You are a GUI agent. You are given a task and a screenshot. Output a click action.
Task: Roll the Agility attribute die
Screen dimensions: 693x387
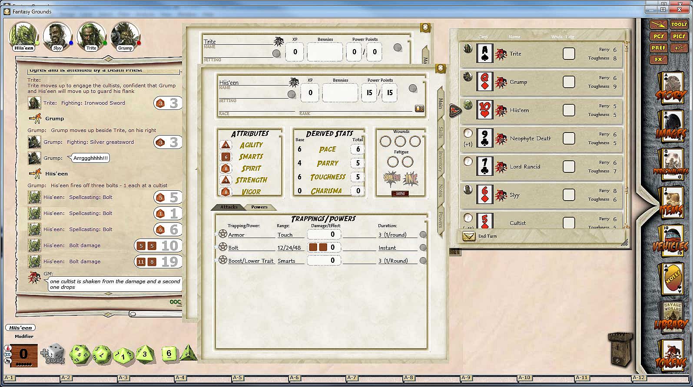point(225,145)
